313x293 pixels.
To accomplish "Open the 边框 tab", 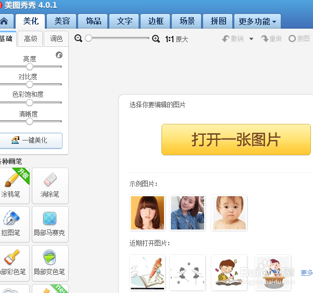I will pyautogui.click(x=155, y=21).
